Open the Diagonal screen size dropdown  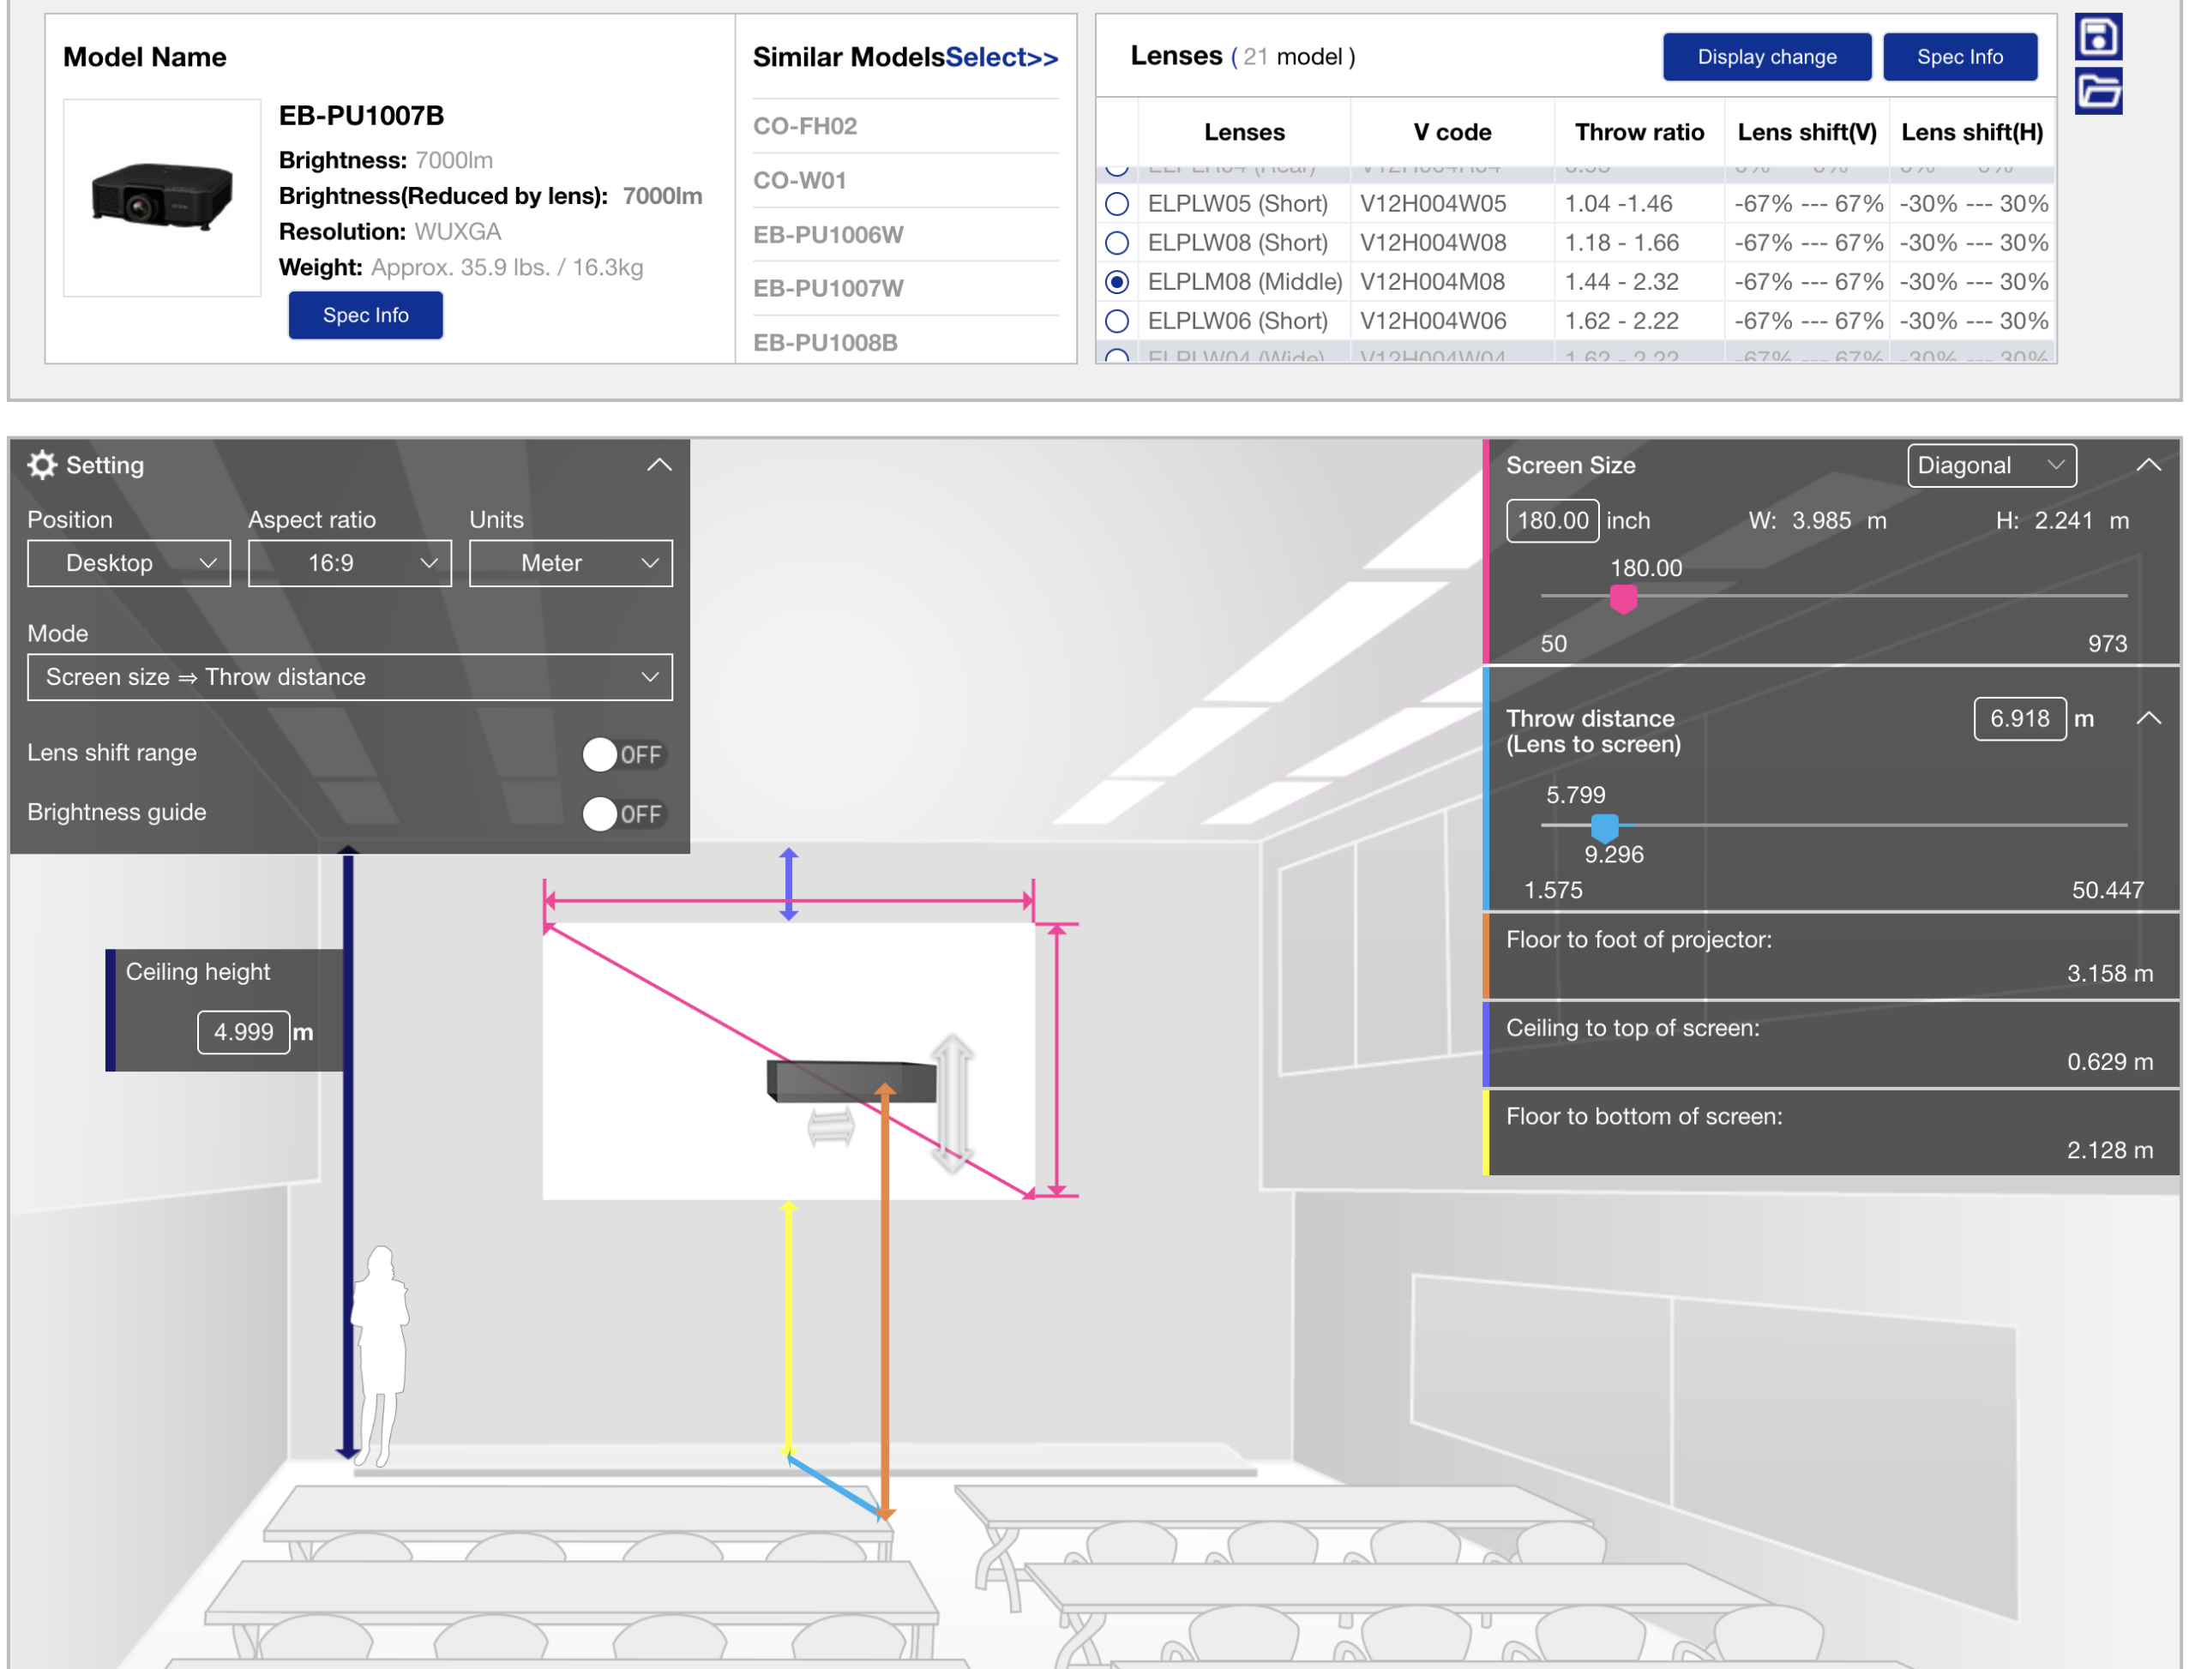(1991, 466)
